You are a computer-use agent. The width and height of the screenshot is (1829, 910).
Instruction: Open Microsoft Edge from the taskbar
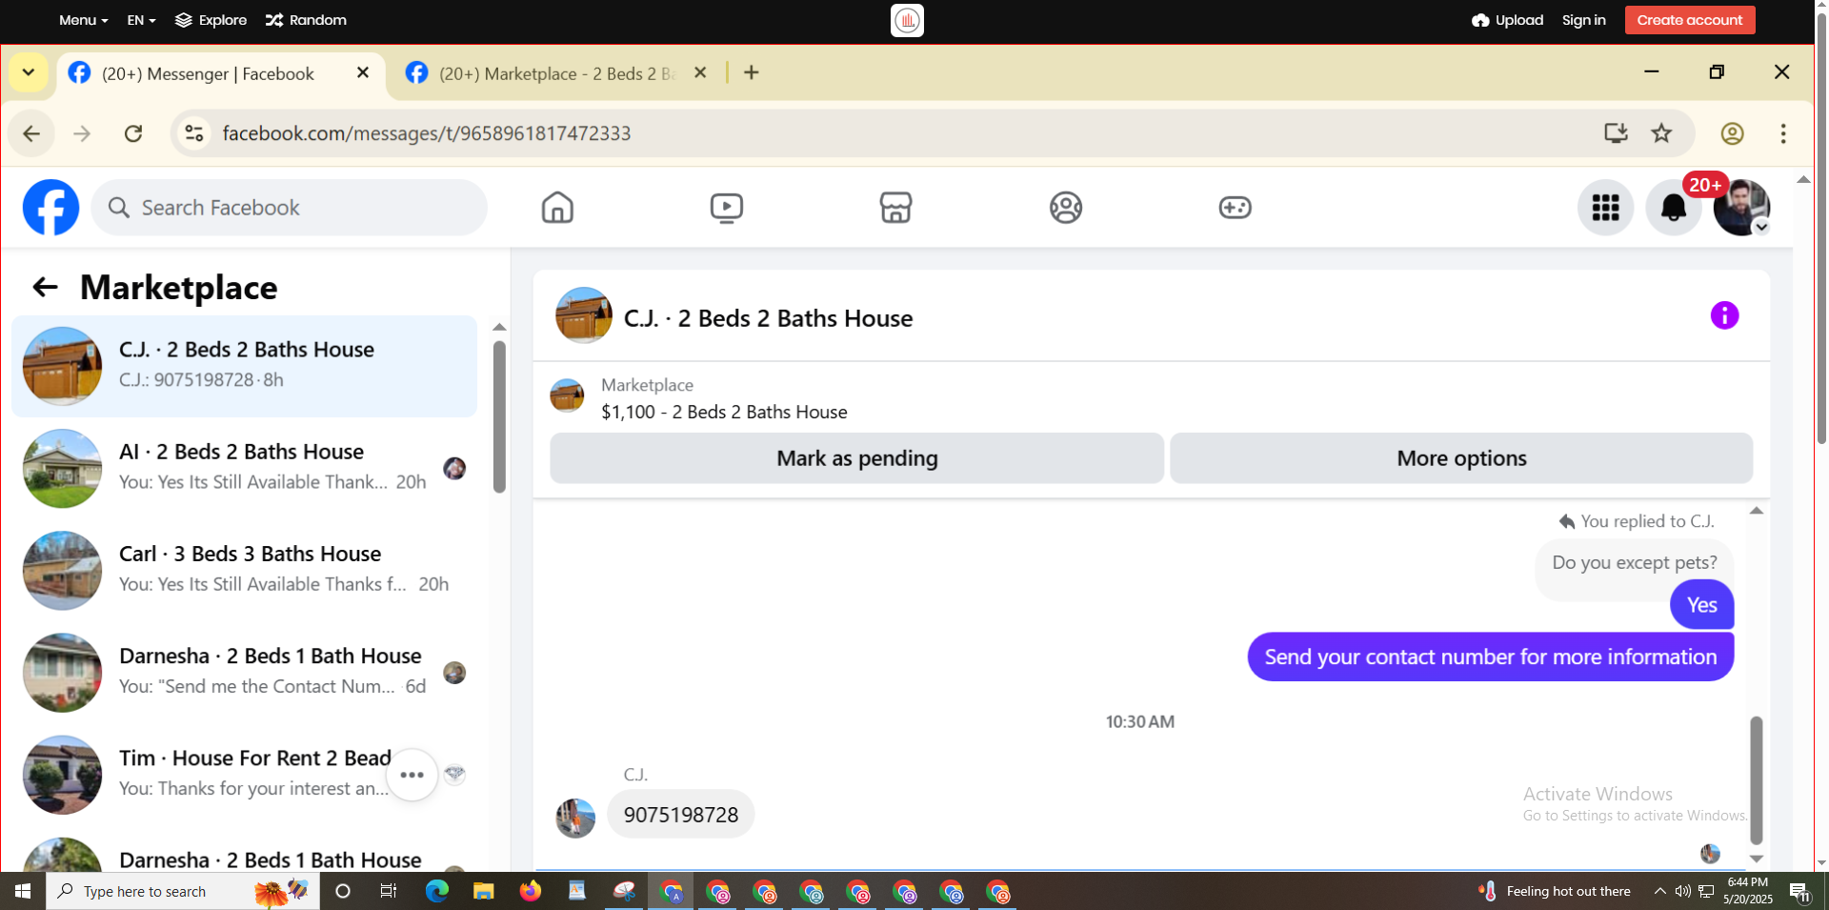coord(436,891)
